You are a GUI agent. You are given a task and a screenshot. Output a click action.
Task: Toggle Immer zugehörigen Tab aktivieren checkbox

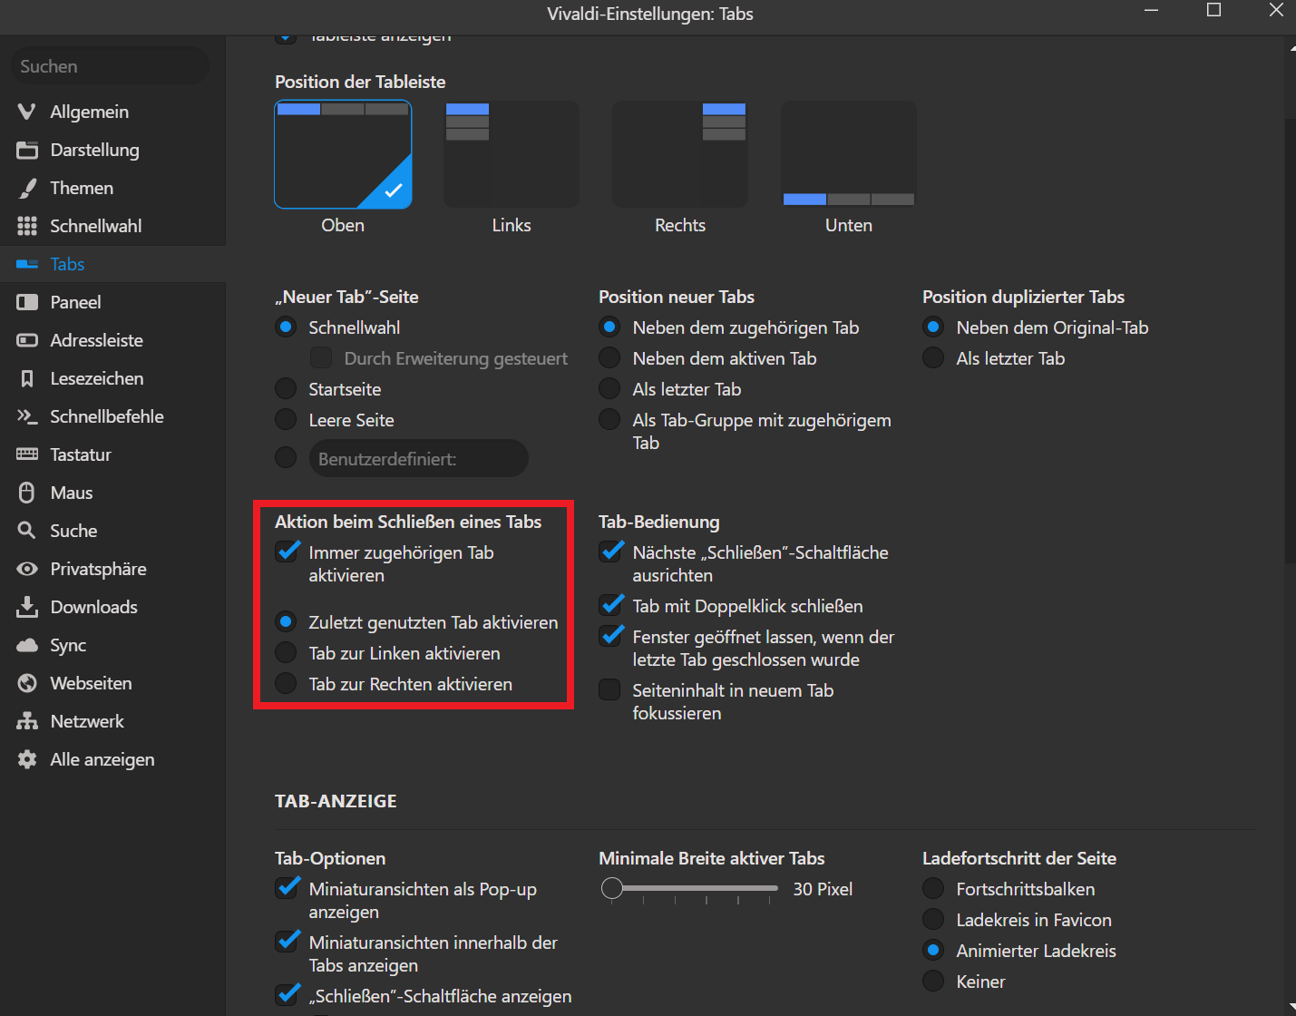point(287,552)
